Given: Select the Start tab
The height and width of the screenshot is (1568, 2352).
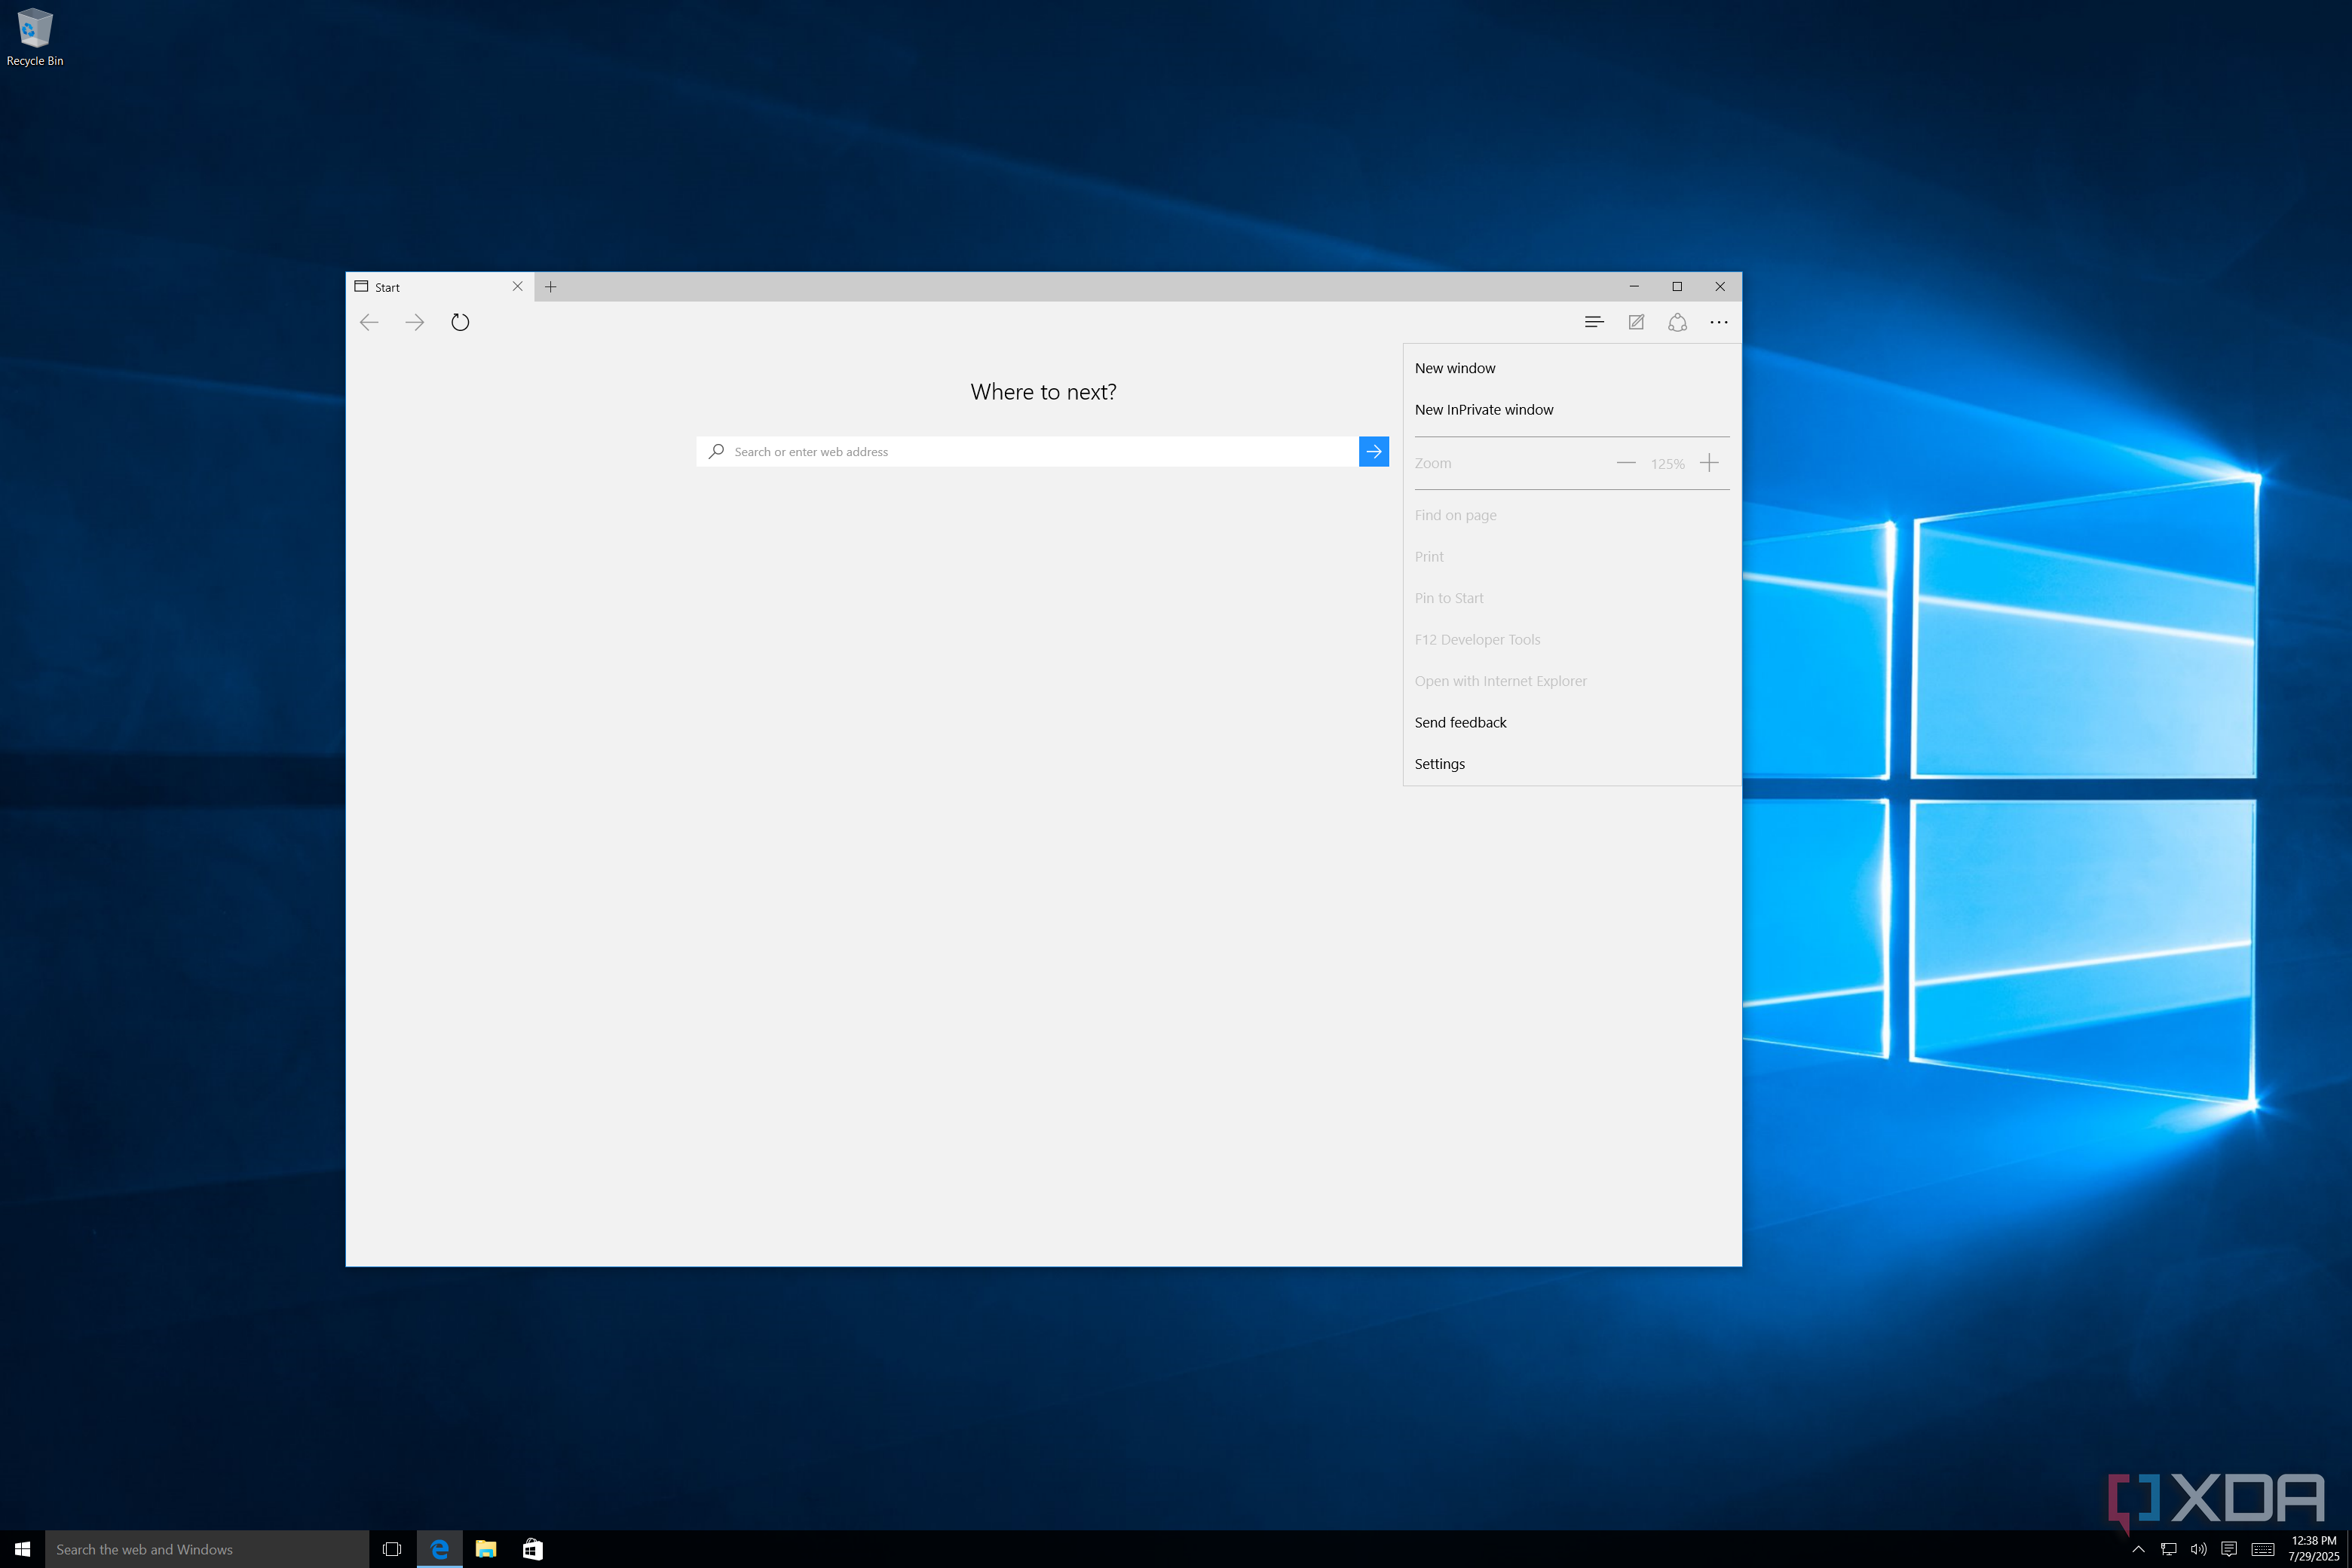Looking at the screenshot, I should point(440,287).
